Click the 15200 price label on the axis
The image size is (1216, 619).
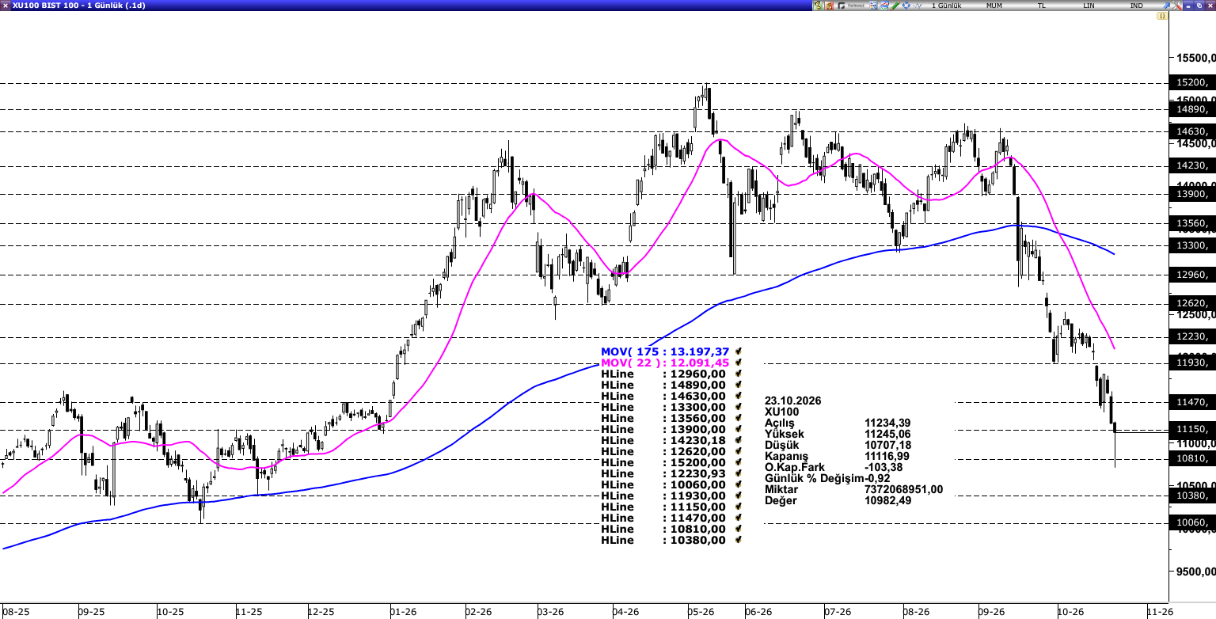(x=1194, y=82)
